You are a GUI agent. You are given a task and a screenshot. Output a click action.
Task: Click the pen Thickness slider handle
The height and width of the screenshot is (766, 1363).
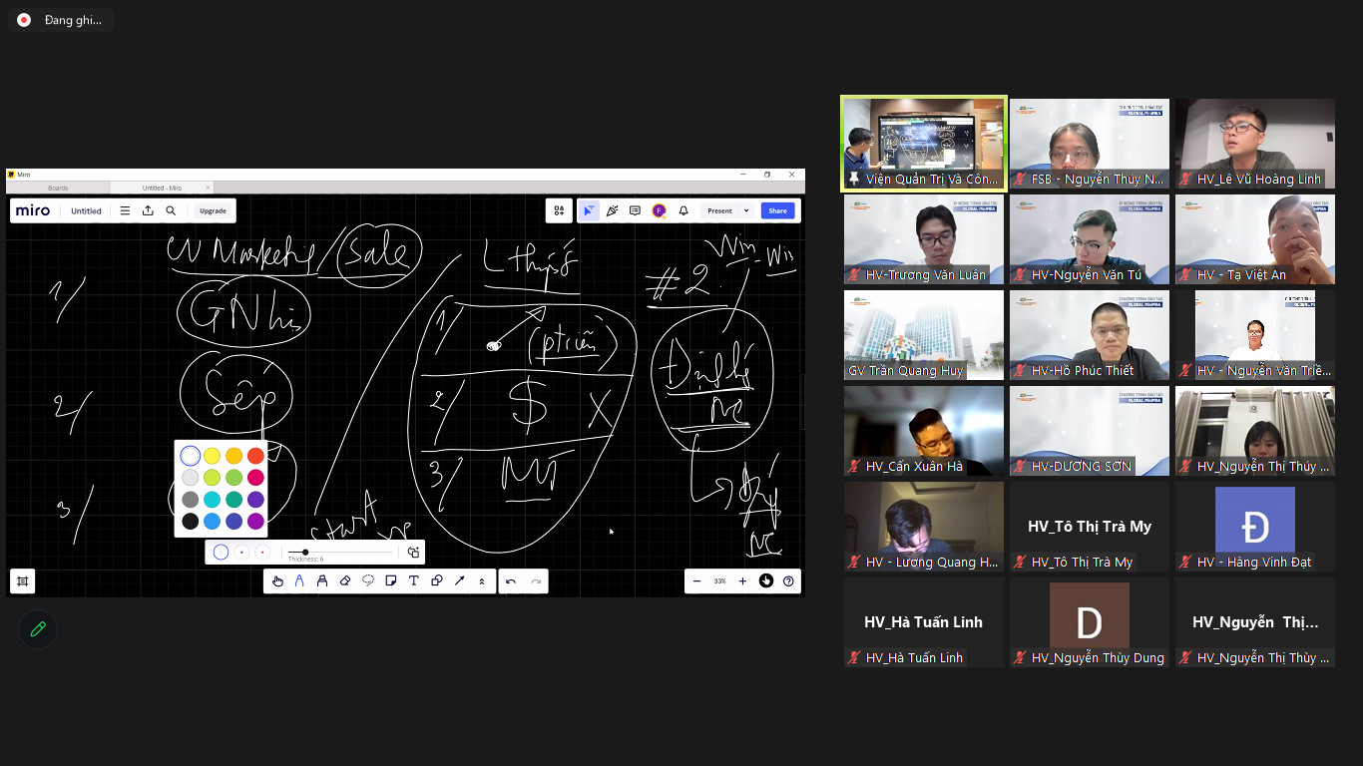[305, 552]
